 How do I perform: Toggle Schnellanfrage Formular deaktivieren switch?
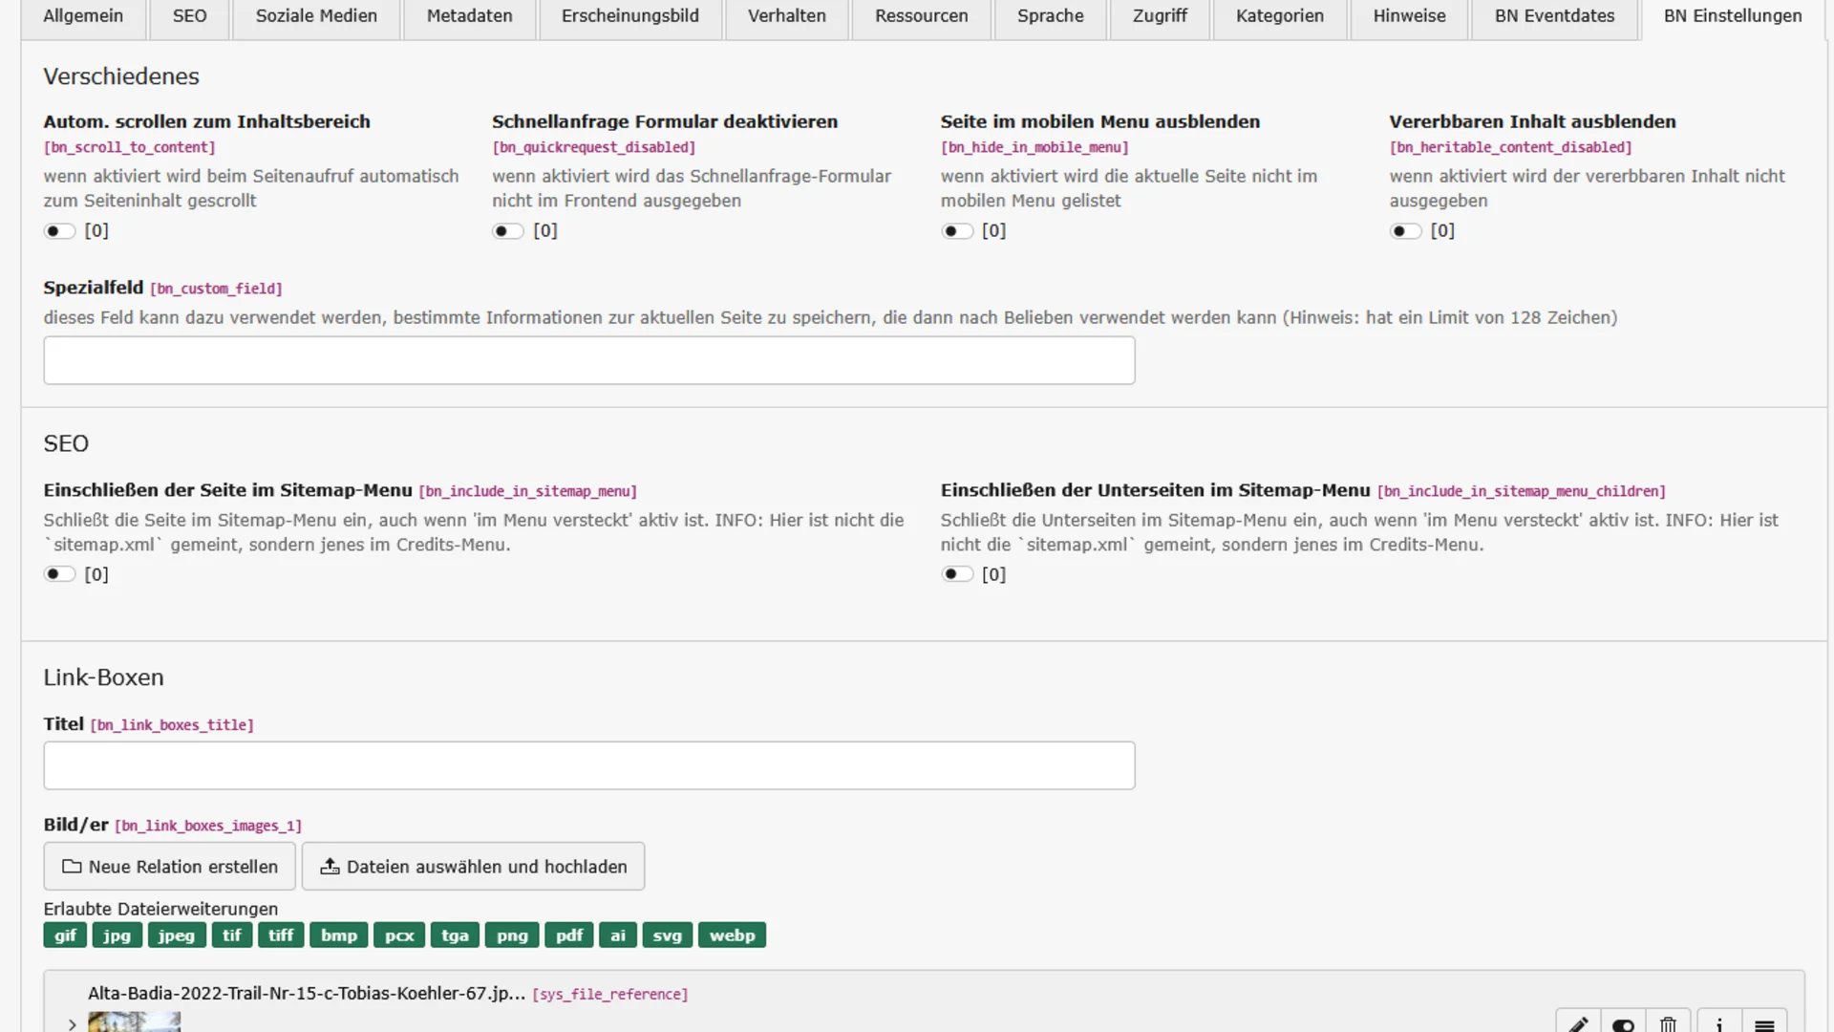(508, 231)
